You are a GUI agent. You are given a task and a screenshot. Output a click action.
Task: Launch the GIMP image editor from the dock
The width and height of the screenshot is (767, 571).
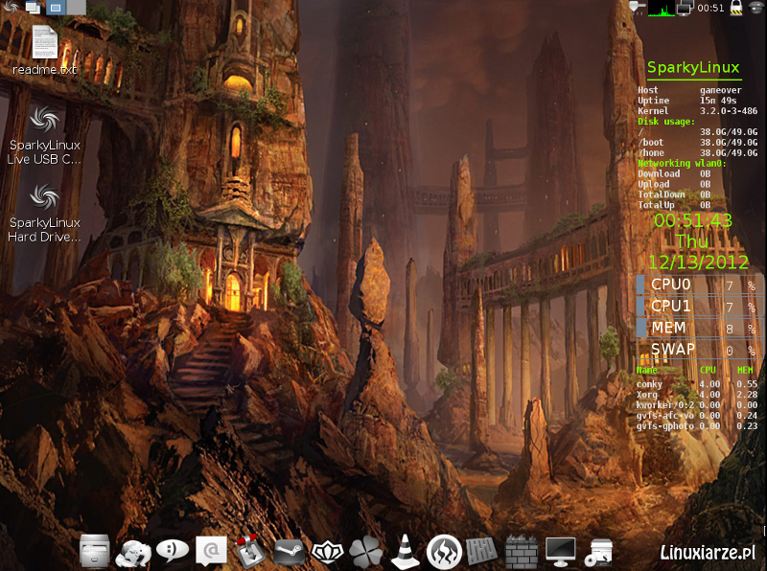(x=134, y=551)
